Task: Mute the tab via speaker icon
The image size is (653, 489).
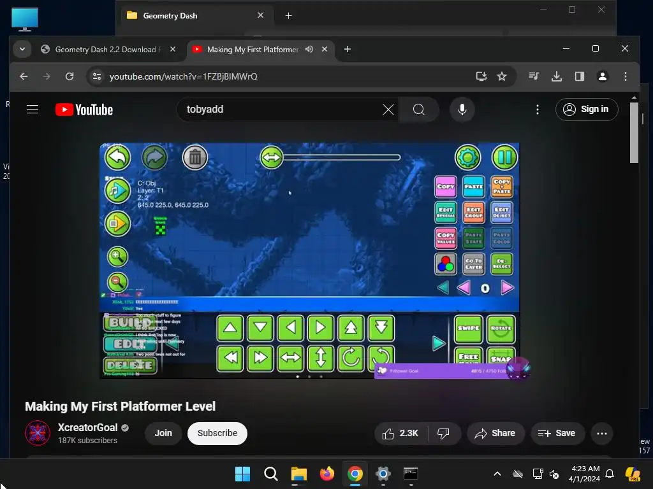Action: tap(309, 49)
